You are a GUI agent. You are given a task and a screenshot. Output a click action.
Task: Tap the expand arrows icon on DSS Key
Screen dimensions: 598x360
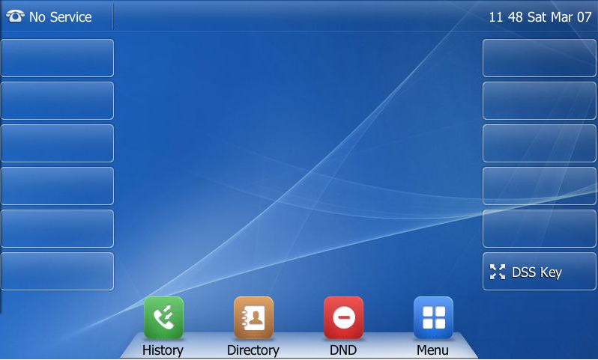coord(498,272)
